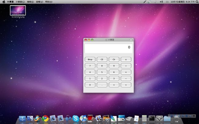Click the toolbar pill button in calculator title bar
Viewport: 199px width, 124px height.
tap(131, 40)
